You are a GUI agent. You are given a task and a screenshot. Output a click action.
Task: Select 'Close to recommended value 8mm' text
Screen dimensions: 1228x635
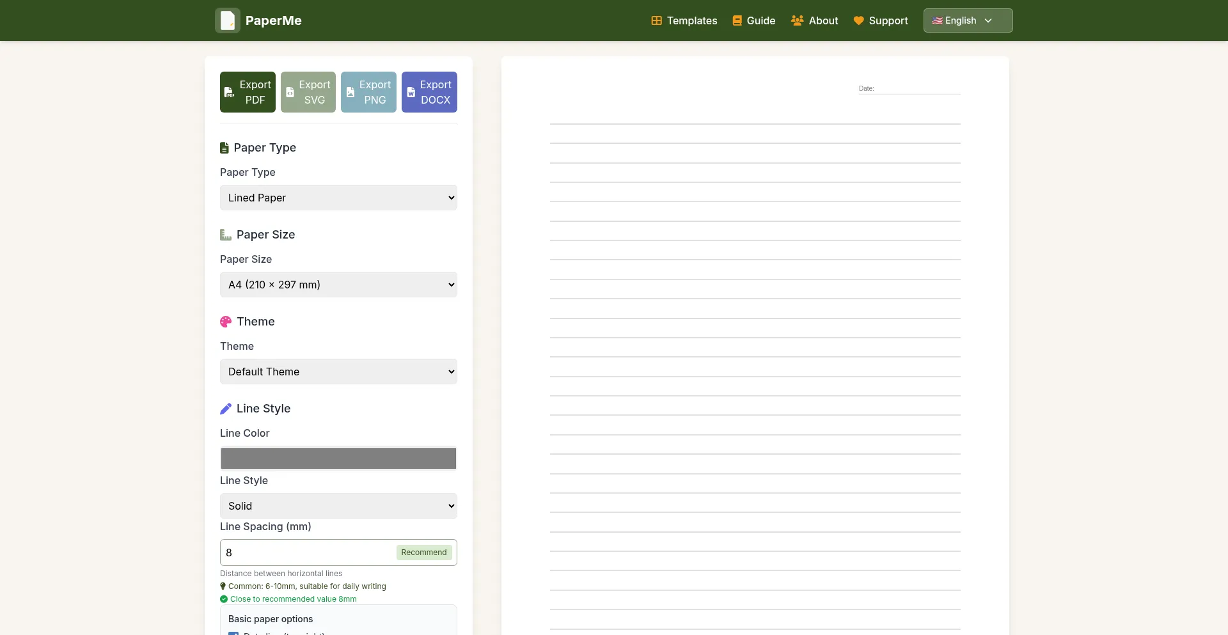(x=294, y=599)
